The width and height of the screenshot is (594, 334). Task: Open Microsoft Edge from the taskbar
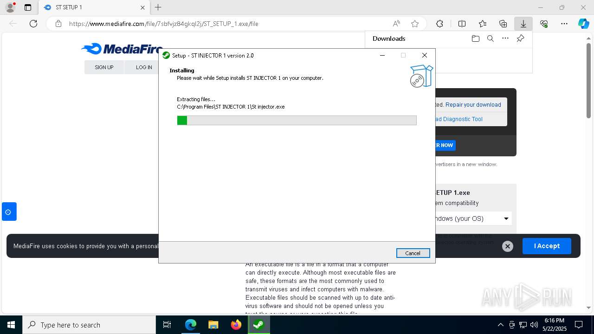[x=191, y=325]
